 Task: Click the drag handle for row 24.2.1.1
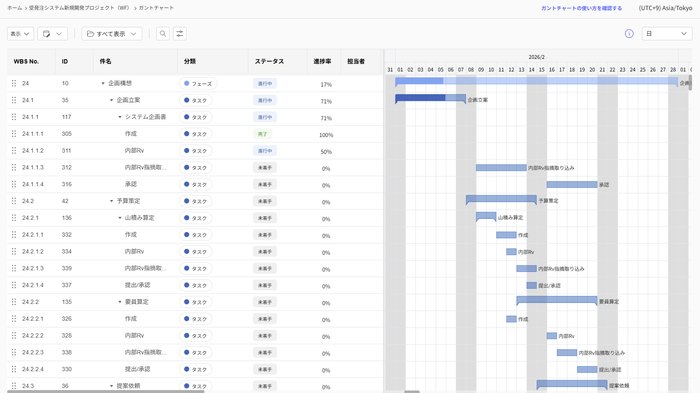pos(14,235)
